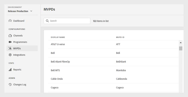The height and width of the screenshot is (97, 188).
Task: Click the Cogeco MVPD ID cell
Action: pyautogui.click(x=120, y=87)
